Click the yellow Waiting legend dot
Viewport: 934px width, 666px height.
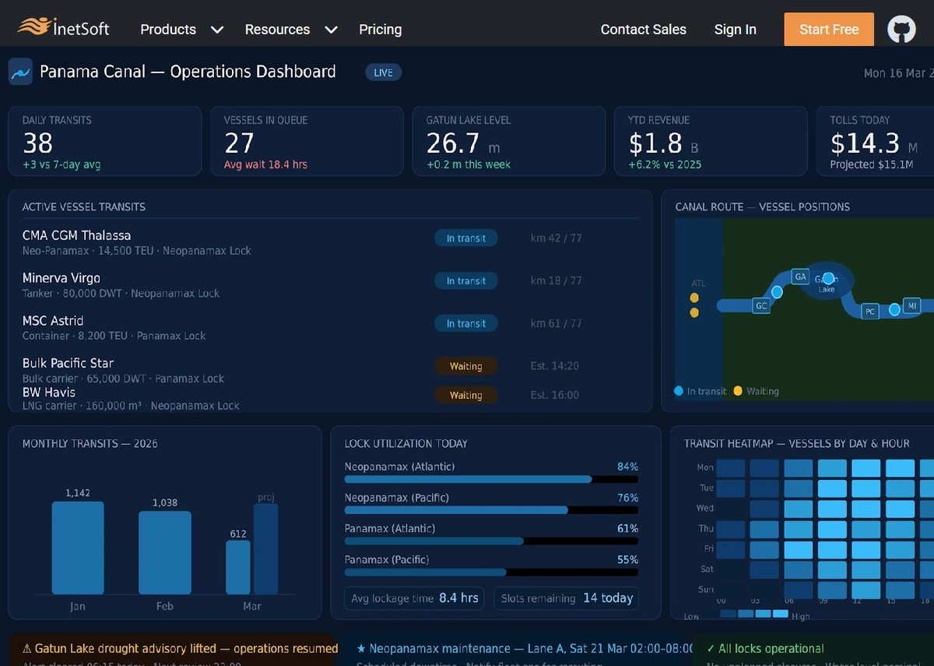(x=739, y=391)
